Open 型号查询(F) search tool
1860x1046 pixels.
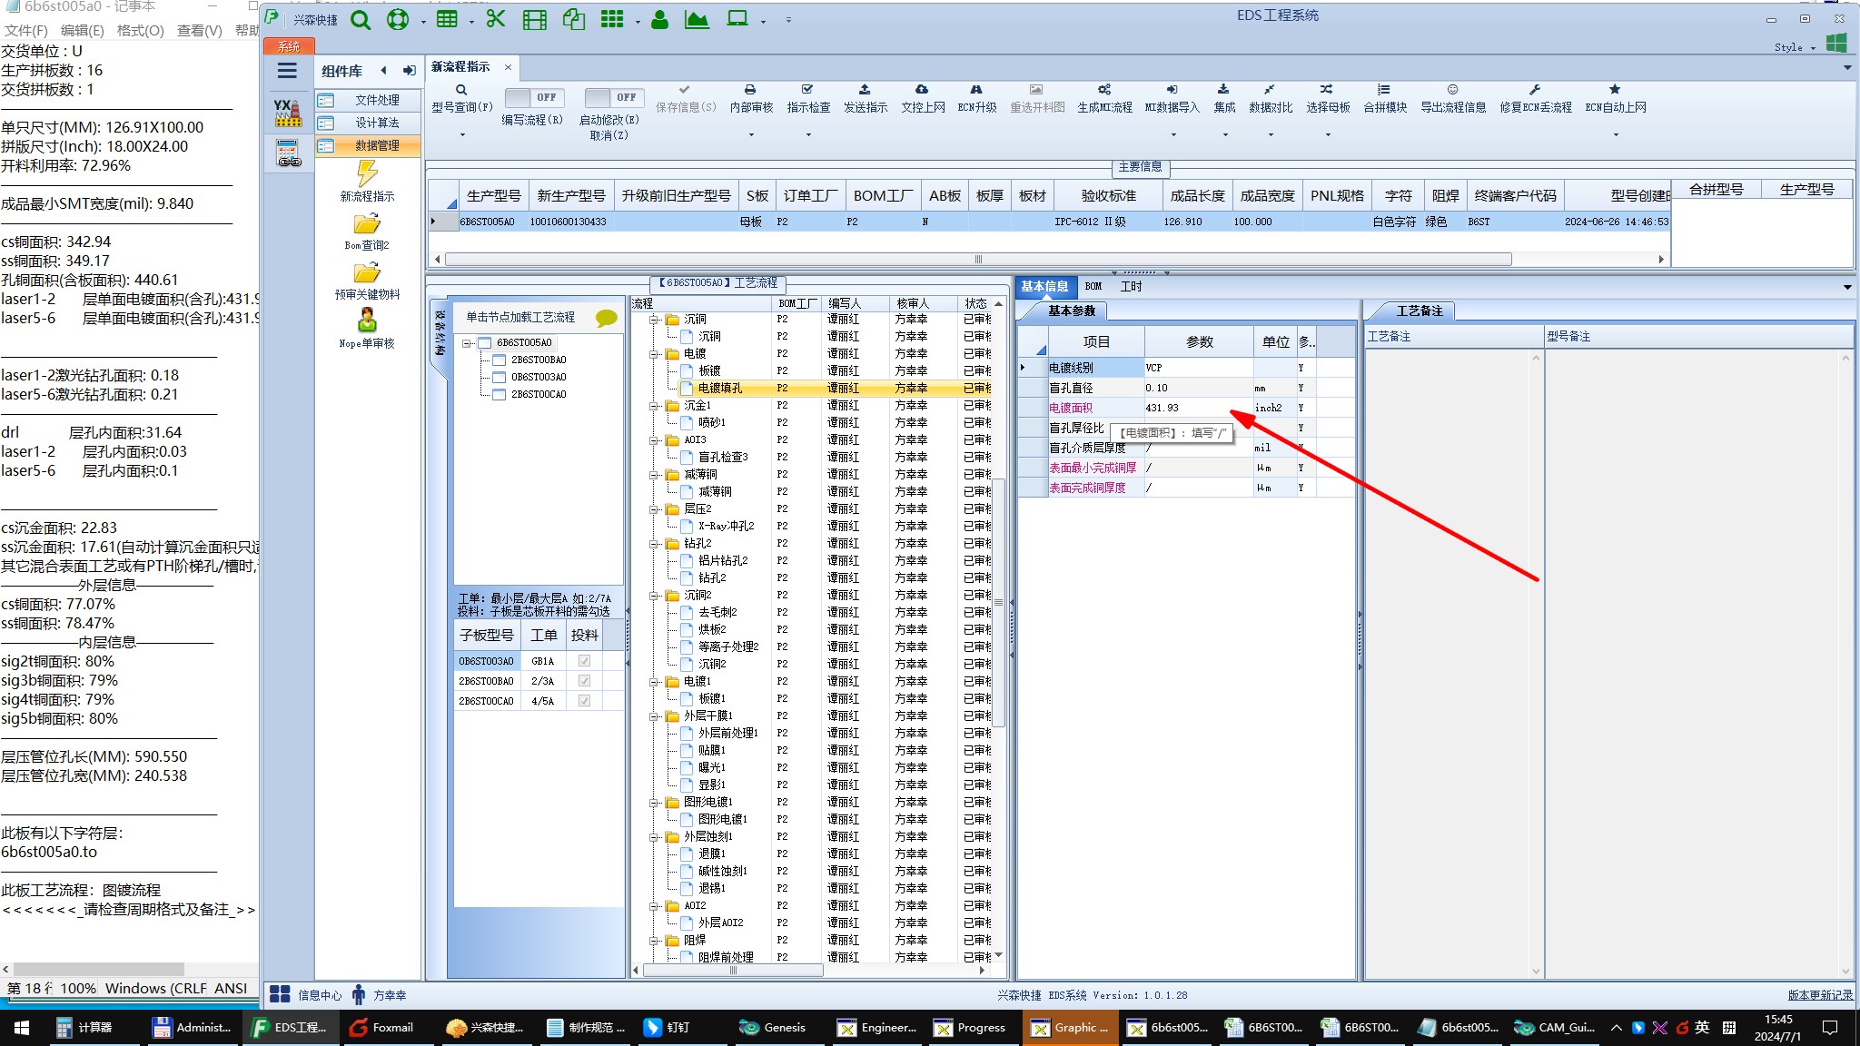[x=461, y=91]
